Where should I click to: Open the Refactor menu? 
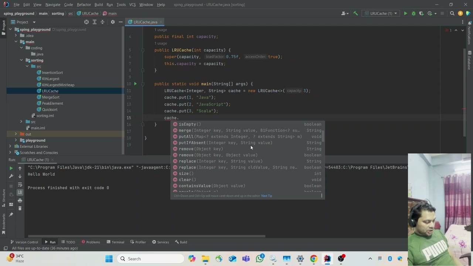84,4
